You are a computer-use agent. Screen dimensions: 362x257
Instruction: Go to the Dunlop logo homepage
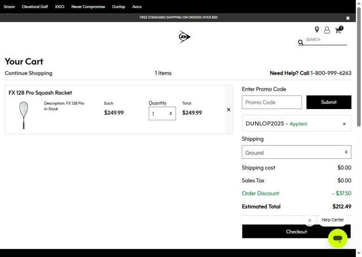(x=184, y=37)
